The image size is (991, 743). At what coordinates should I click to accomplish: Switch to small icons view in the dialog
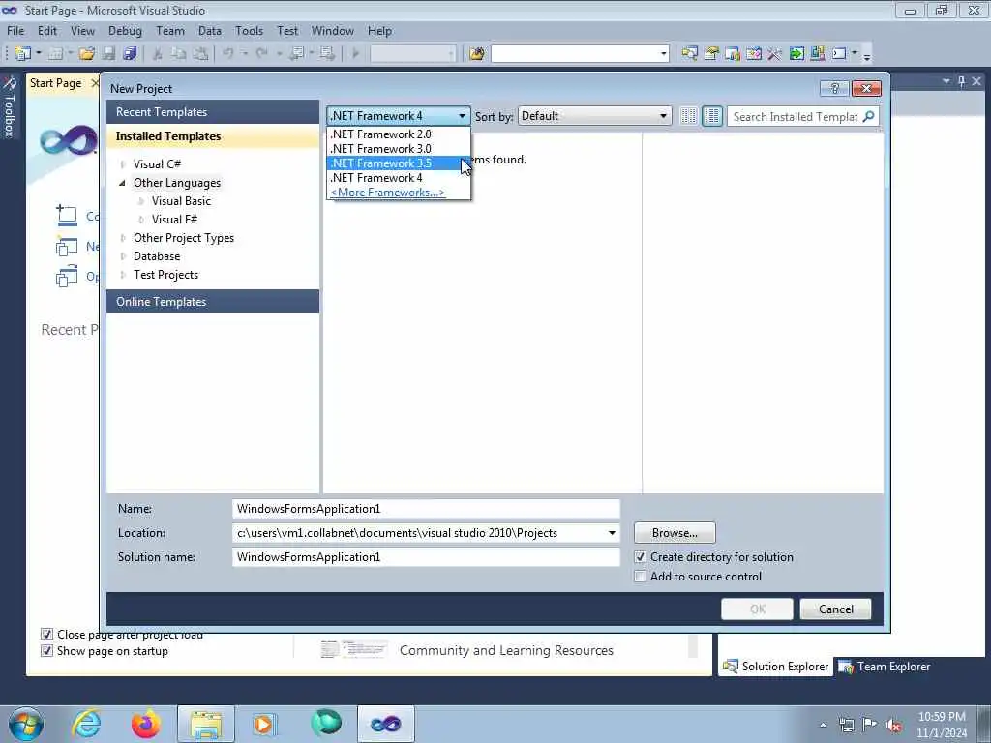688,116
